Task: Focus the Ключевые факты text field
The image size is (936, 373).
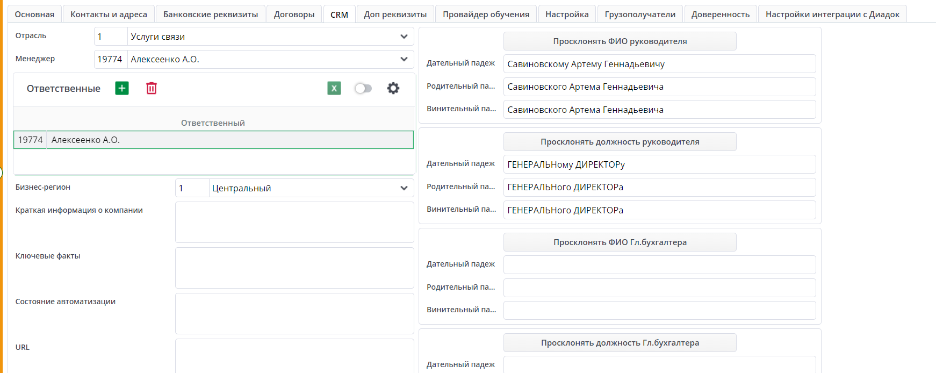Action: pos(294,268)
